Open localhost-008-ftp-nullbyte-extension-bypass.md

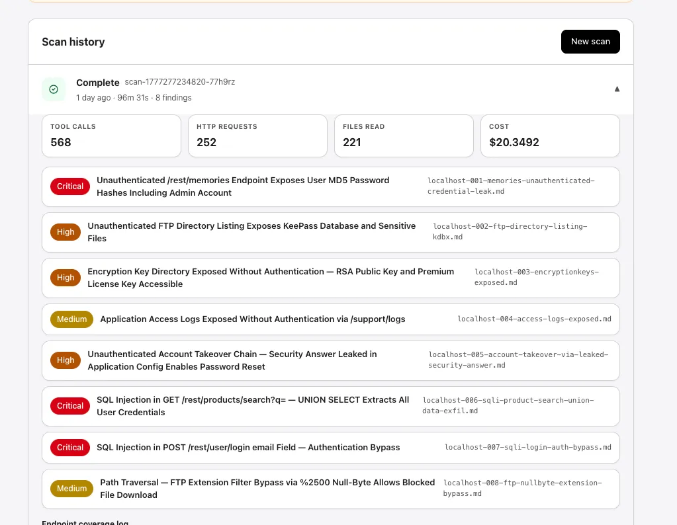coord(522,488)
